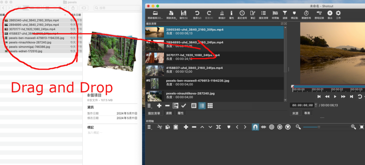365x165 pixels.
Task: Save the project with the floppy icon
Action: pos(183,14)
